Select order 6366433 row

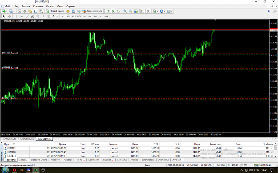click(138, 156)
